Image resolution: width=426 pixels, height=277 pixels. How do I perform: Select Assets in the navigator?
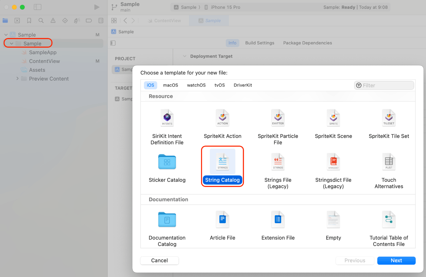click(x=37, y=70)
